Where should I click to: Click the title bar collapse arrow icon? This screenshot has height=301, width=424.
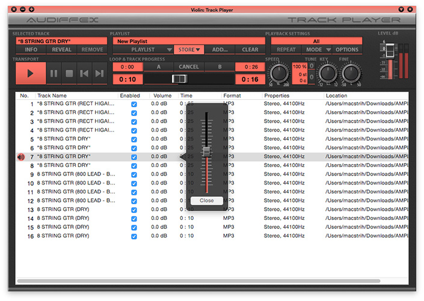(x=401, y=10)
